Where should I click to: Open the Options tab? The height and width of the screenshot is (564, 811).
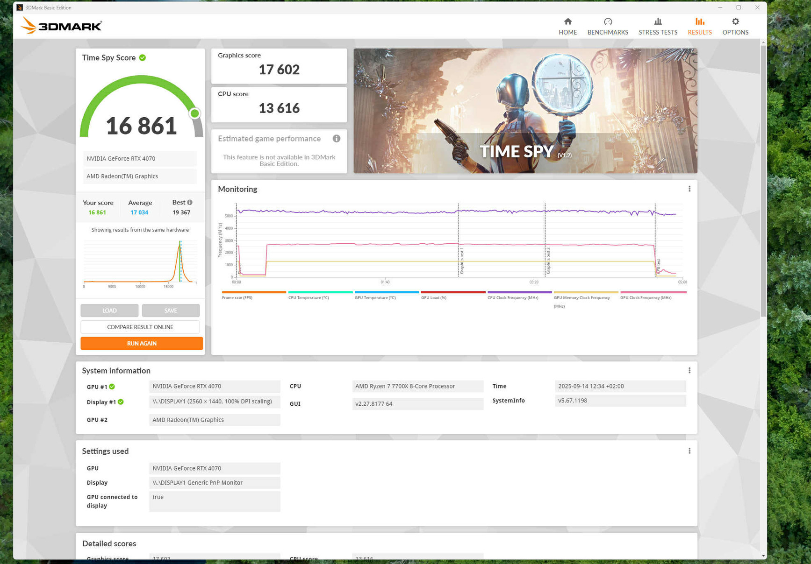tap(735, 26)
